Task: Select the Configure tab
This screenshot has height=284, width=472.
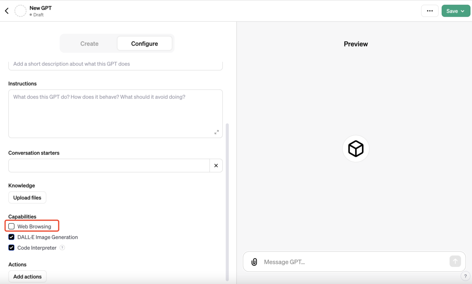Action: point(144,43)
